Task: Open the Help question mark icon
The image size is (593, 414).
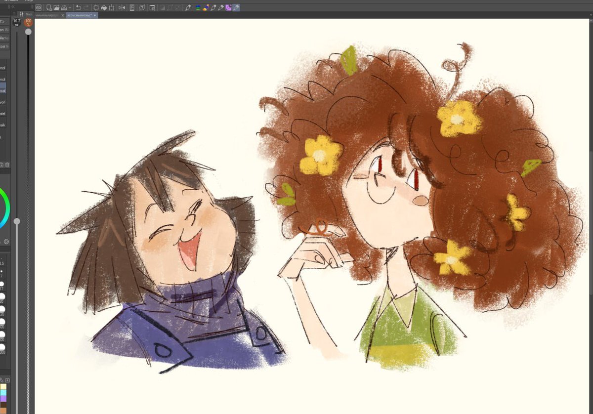Action: 142,8
